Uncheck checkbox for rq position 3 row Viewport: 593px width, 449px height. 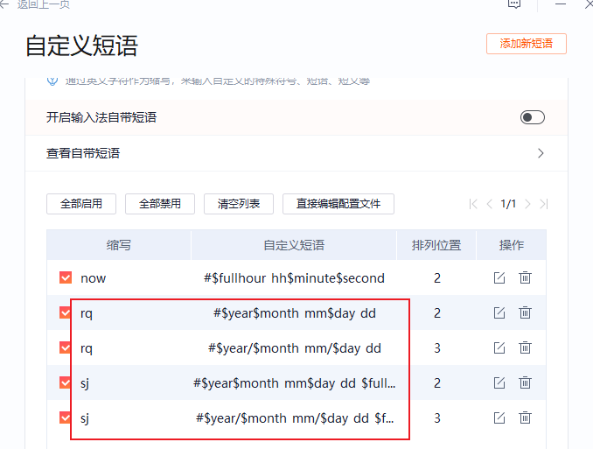pyautogui.click(x=66, y=347)
